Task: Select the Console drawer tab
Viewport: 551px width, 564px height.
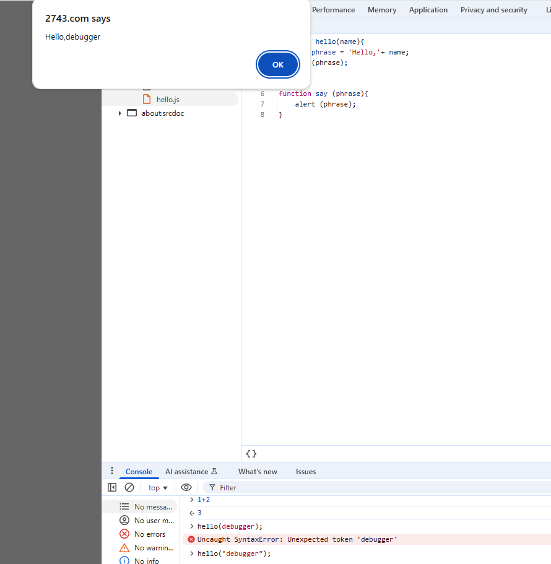Action: pos(139,472)
